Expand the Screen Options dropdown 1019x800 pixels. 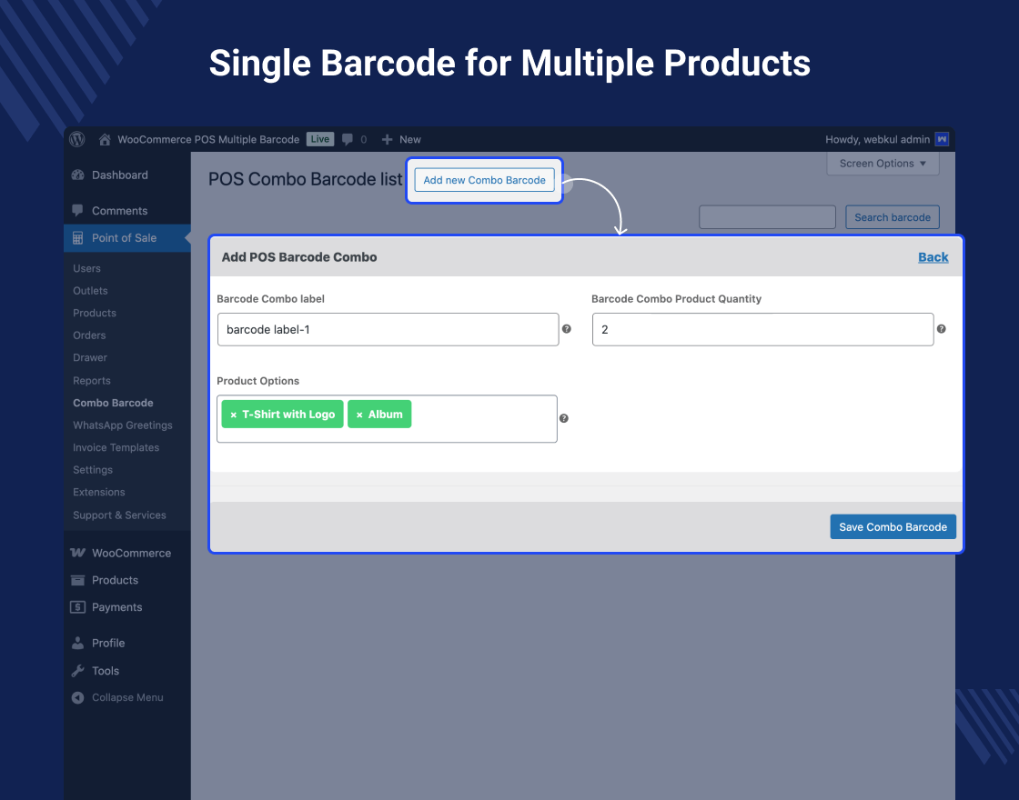883,164
